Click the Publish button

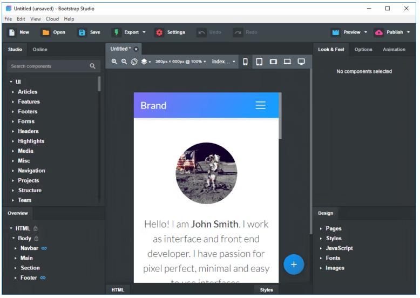(391, 32)
